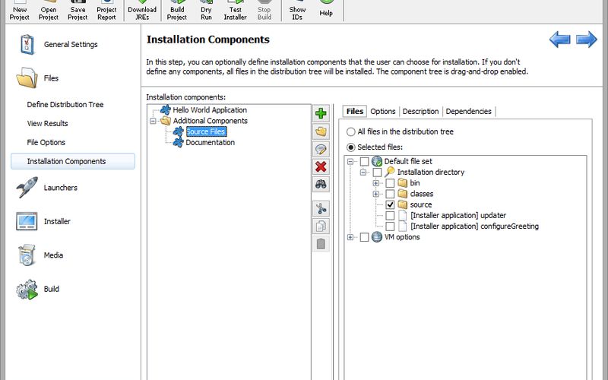Uncheck the source folder checkbox
The width and height of the screenshot is (608, 380).
pyautogui.click(x=390, y=204)
